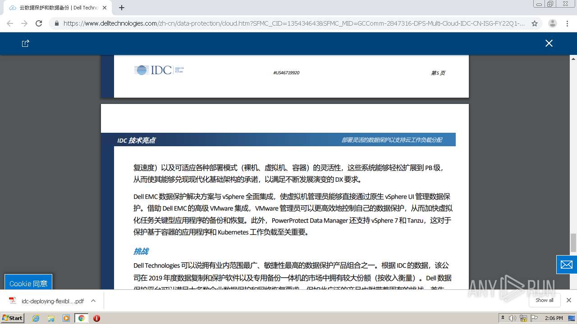Click the Chrome taskbar icon

81,318
